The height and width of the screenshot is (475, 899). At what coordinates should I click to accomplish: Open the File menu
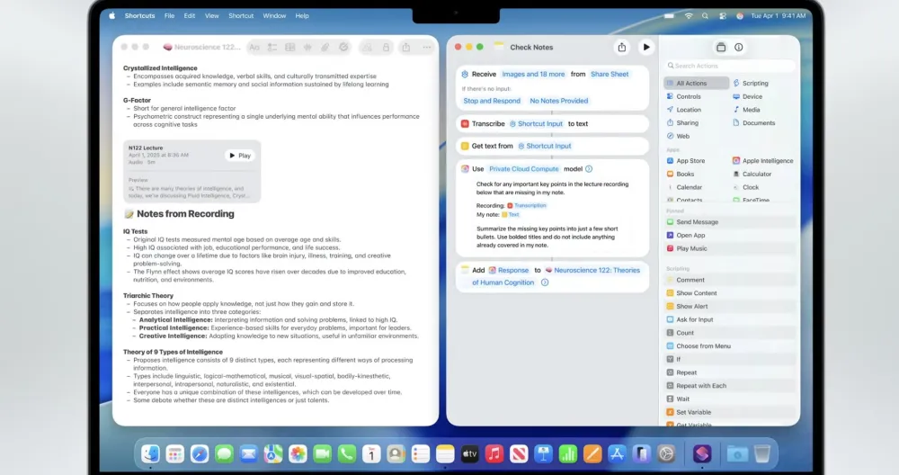169,15
